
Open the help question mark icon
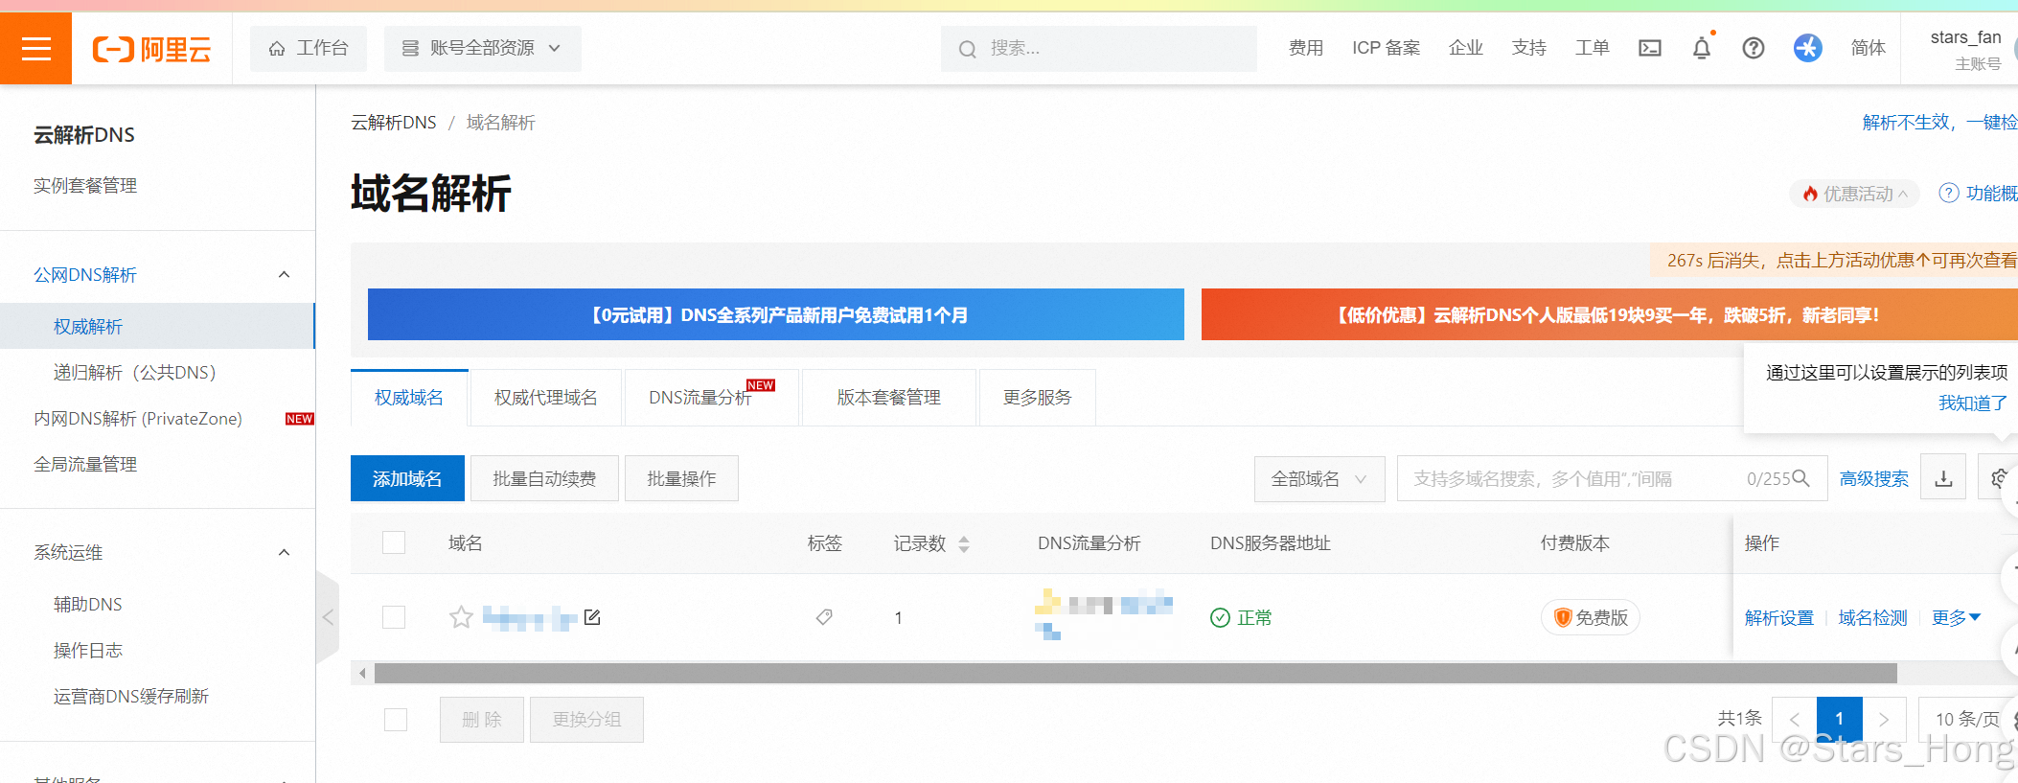[1754, 48]
